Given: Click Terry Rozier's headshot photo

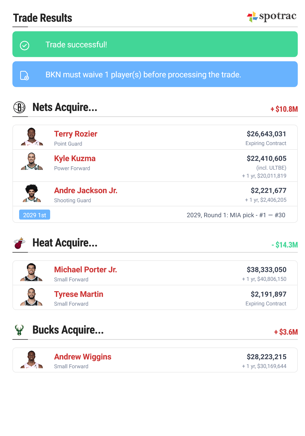Looking at the screenshot, I should (32, 137).
